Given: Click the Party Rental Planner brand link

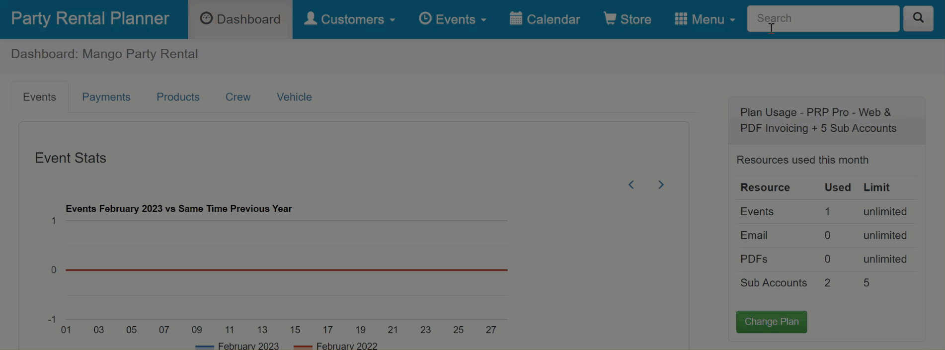Looking at the screenshot, I should pyautogui.click(x=90, y=18).
